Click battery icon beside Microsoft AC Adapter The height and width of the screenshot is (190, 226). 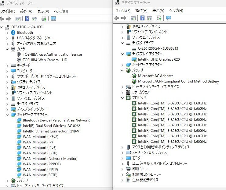(134, 76)
